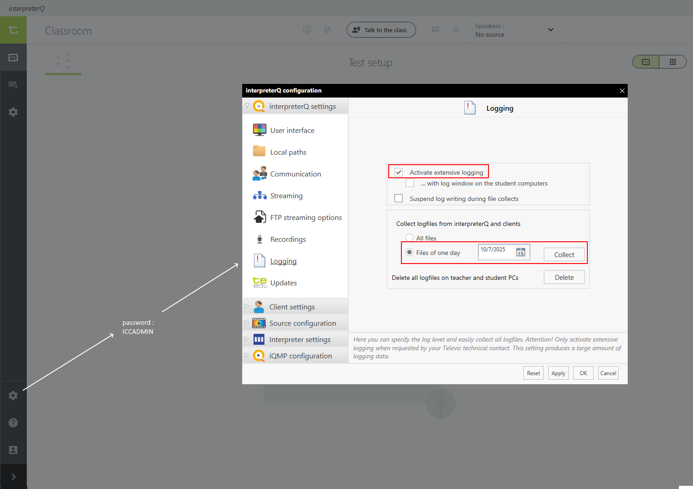693x489 pixels.
Task: Click the Apply button
Action: (x=558, y=373)
